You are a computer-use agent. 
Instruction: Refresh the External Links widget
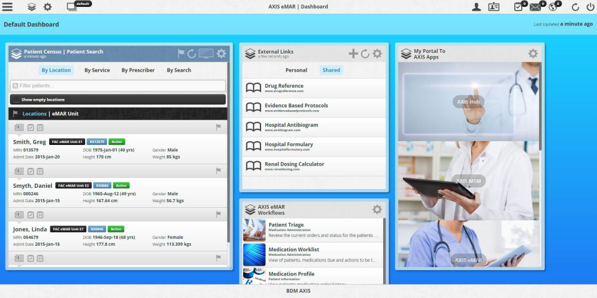pos(365,54)
